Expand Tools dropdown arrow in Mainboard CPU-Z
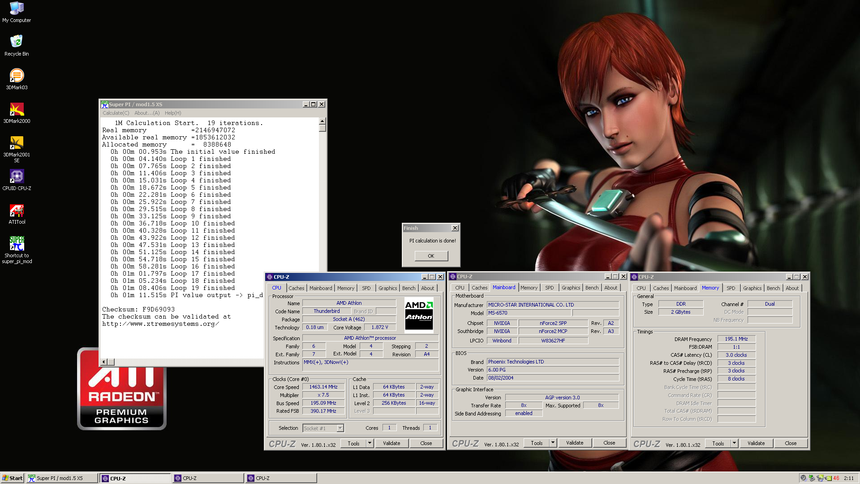The width and height of the screenshot is (860, 484). tap(553, 443)
